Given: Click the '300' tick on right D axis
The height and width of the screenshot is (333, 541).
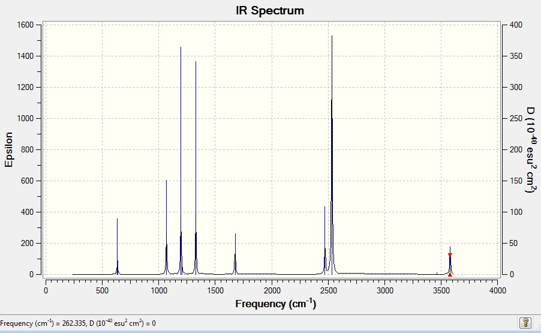Looking at the screenshot, I should coord(516,88).
